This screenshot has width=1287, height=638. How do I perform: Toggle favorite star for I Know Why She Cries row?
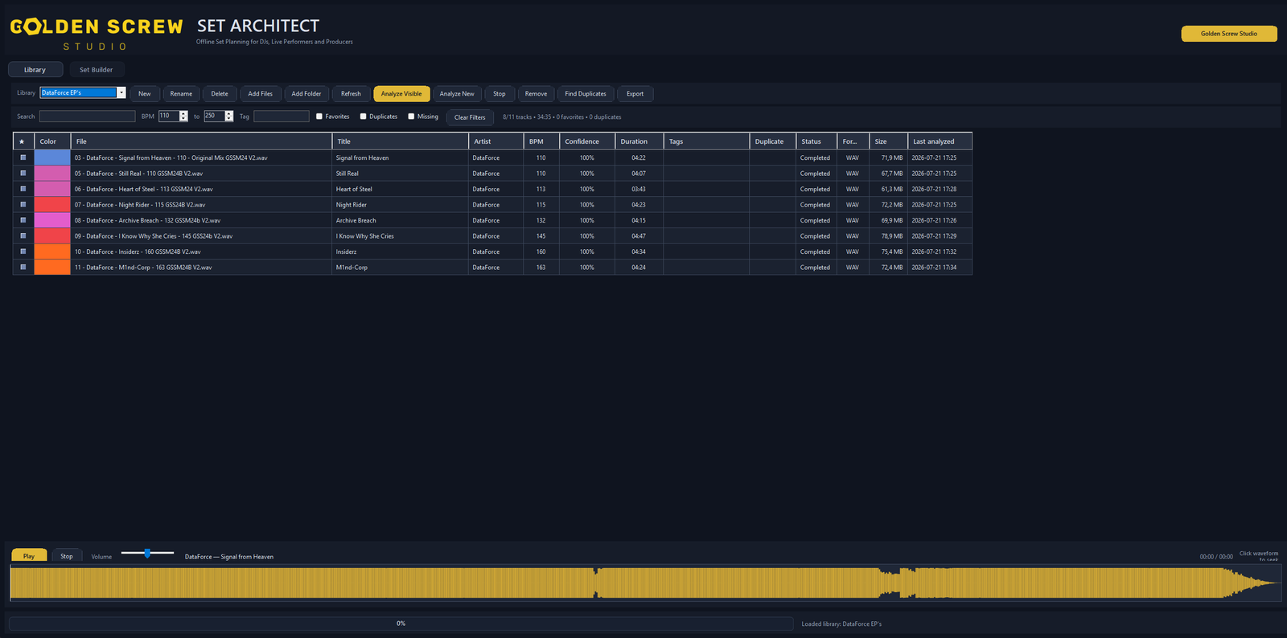click(23, 236)
